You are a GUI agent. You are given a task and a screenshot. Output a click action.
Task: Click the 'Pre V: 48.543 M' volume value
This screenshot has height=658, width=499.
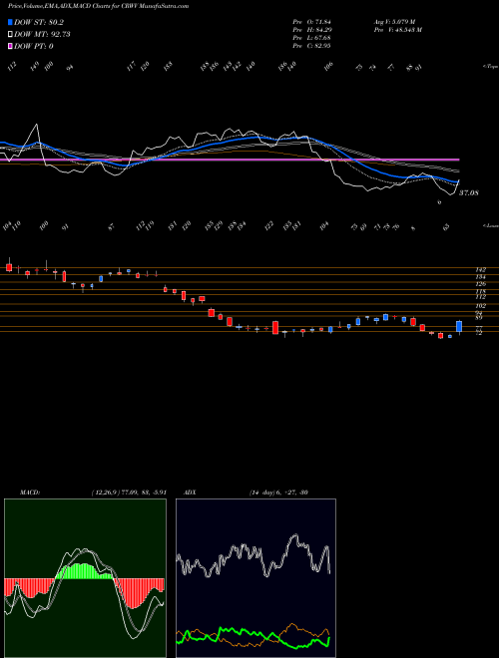397,30
